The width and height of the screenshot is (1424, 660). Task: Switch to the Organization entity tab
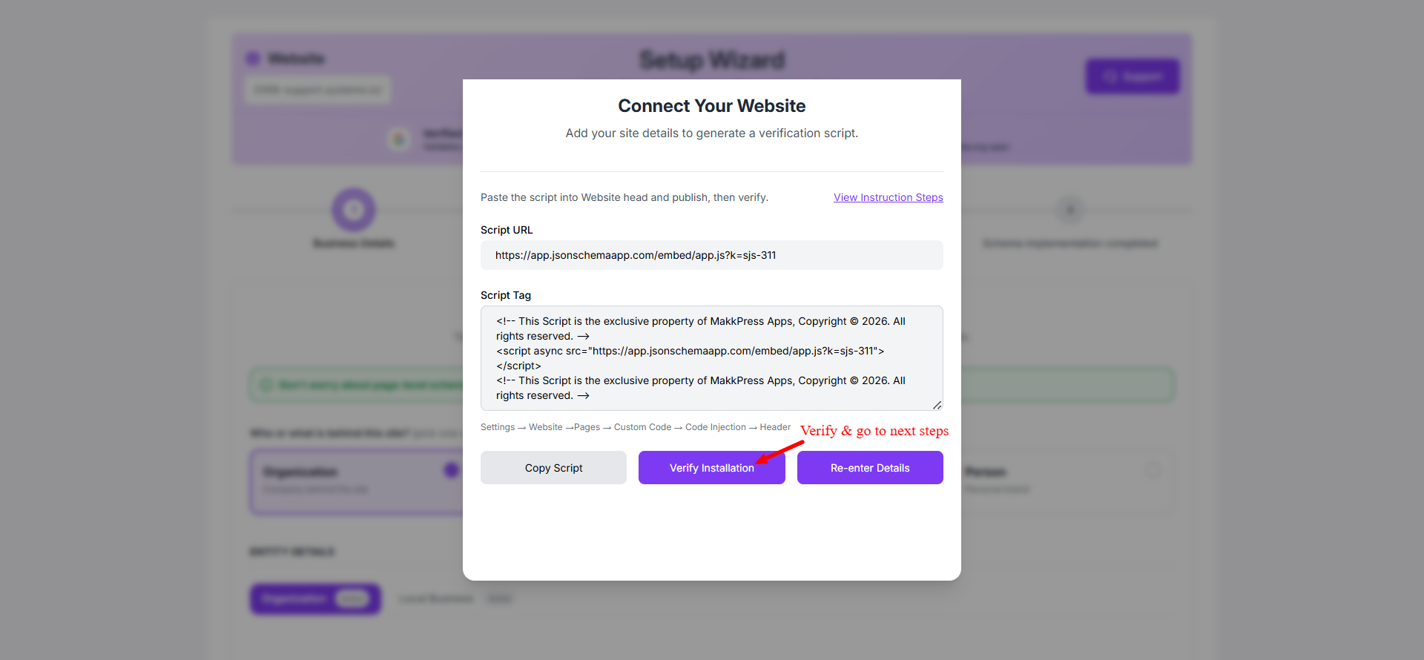click(x=316, y=598)
